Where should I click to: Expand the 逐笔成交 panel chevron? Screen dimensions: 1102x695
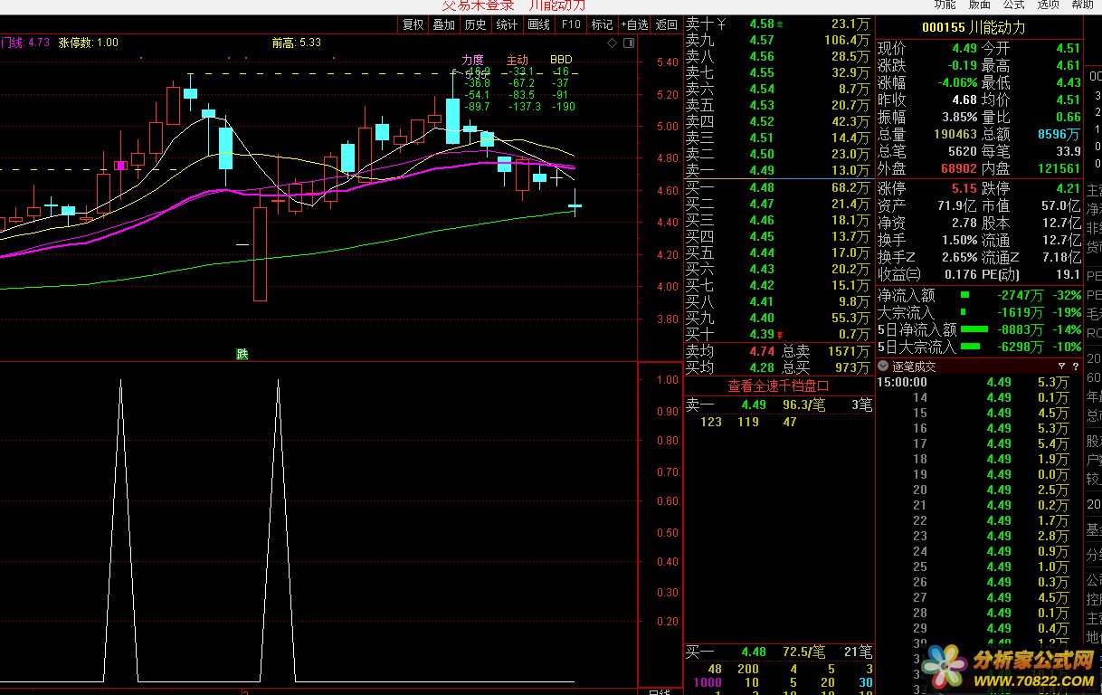point(883,367)
